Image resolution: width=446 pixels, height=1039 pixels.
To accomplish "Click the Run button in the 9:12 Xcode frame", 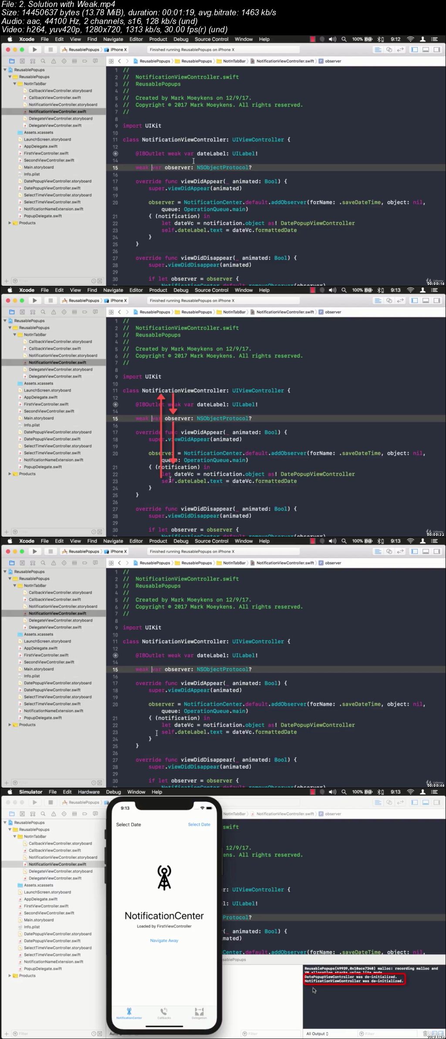I will [35, 50].
